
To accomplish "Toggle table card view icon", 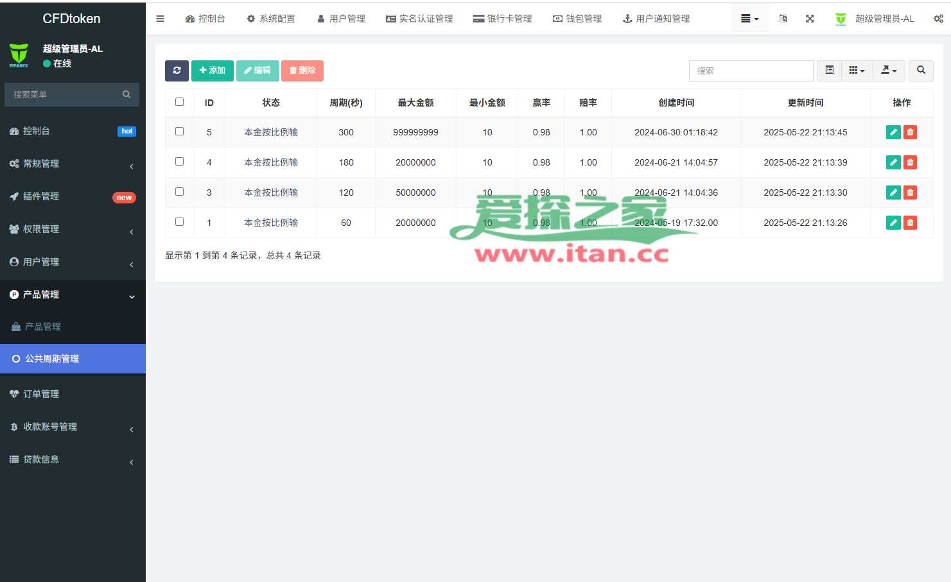I will pyautogui.click(x=830, y=71).
